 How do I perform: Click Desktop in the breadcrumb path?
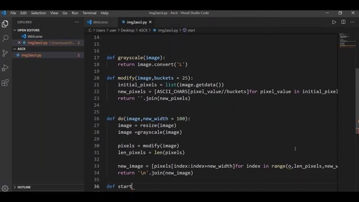click(127, 30)
